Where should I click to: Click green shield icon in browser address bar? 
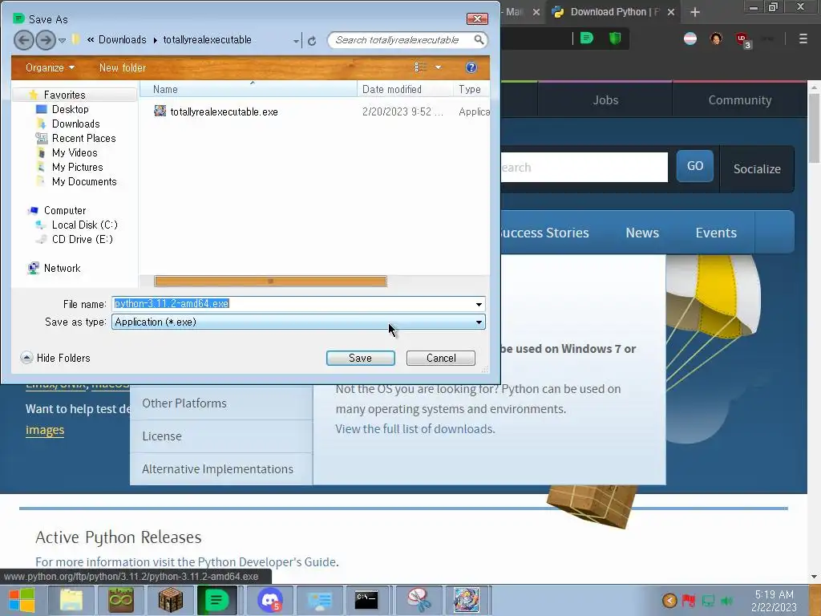coord(615,38)
